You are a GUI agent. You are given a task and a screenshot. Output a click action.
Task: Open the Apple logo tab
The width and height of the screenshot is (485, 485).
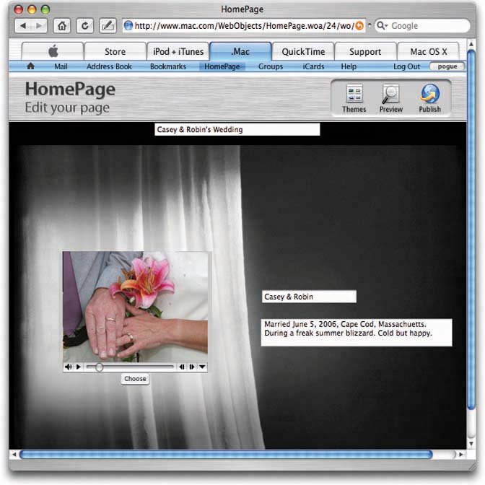(53, 51)
